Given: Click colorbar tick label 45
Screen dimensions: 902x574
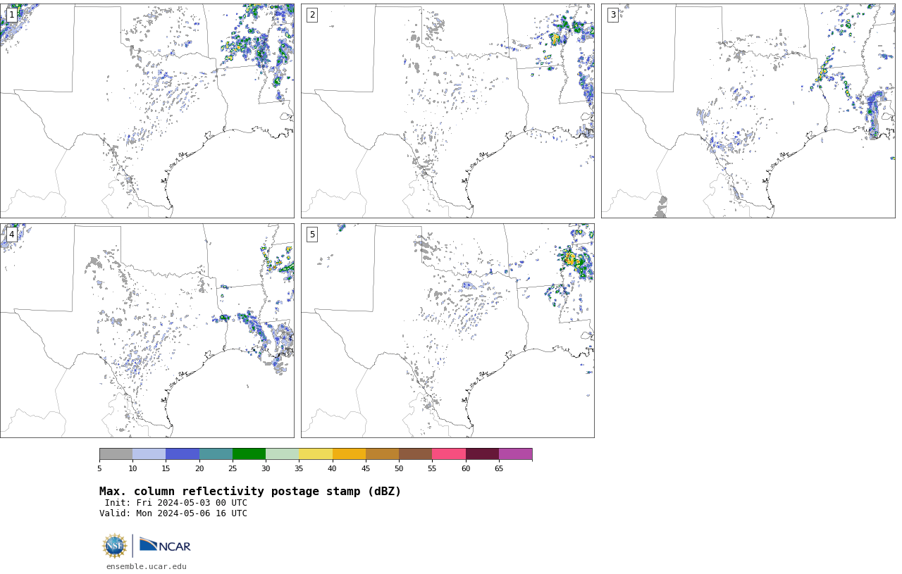Looking at the screenshot, I should point(366,468).
